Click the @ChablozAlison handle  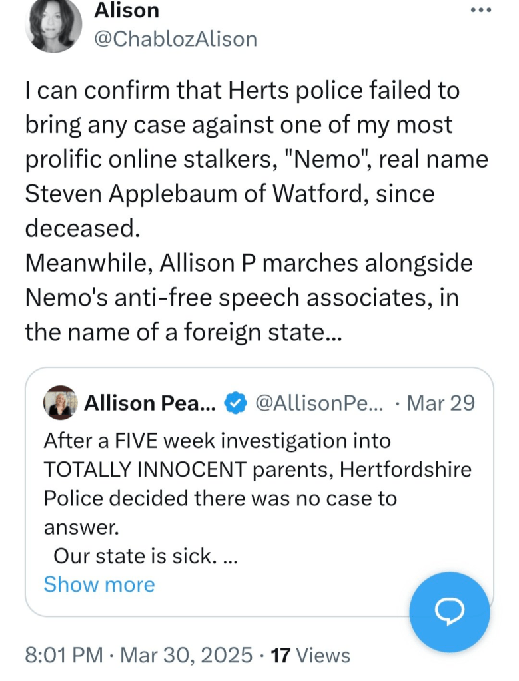click(175, 39)
